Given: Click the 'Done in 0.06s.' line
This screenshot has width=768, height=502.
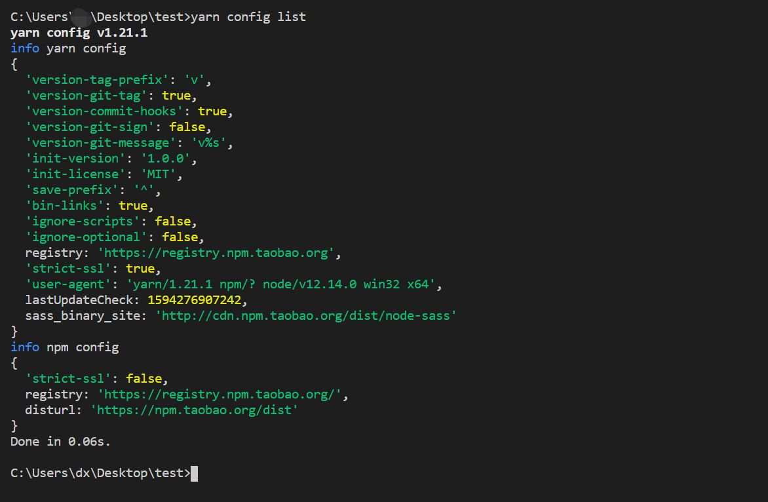Looking at the screenshot, I should [60, 442].
